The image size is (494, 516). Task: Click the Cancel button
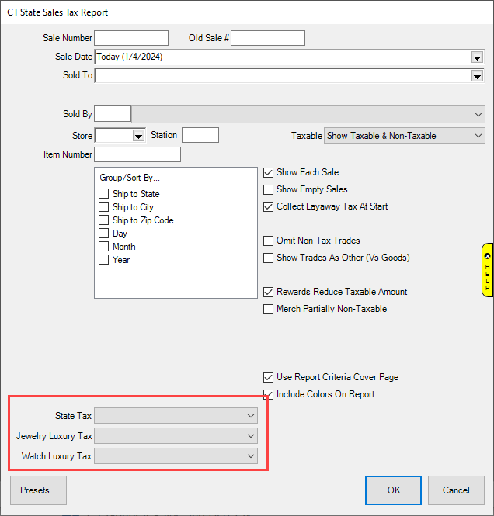point(456,490)
